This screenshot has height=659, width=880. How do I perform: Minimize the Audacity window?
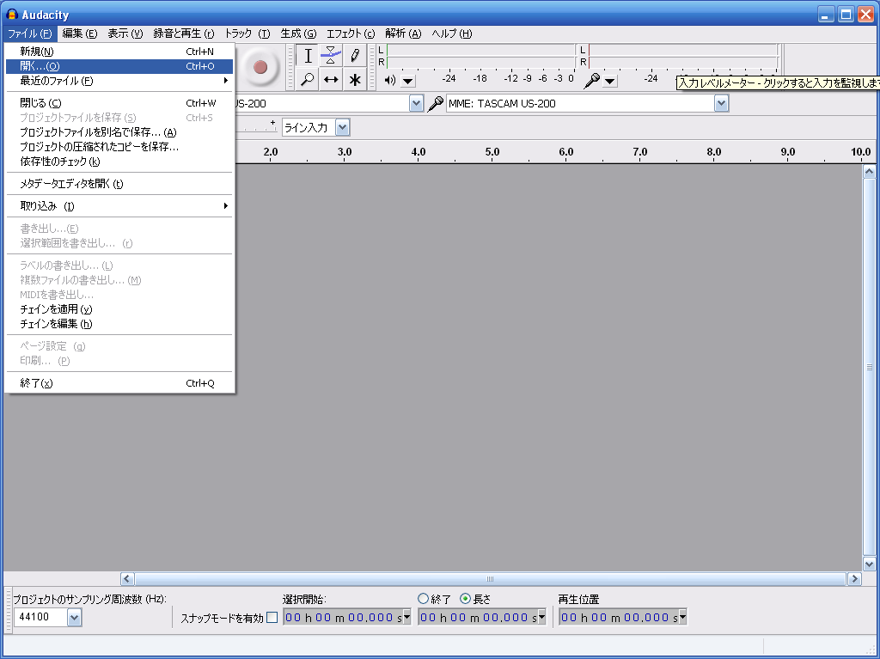tap(826, 14)
